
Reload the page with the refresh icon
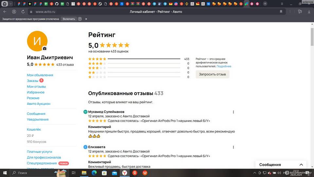pyautogui.click(x=23, y=11)
